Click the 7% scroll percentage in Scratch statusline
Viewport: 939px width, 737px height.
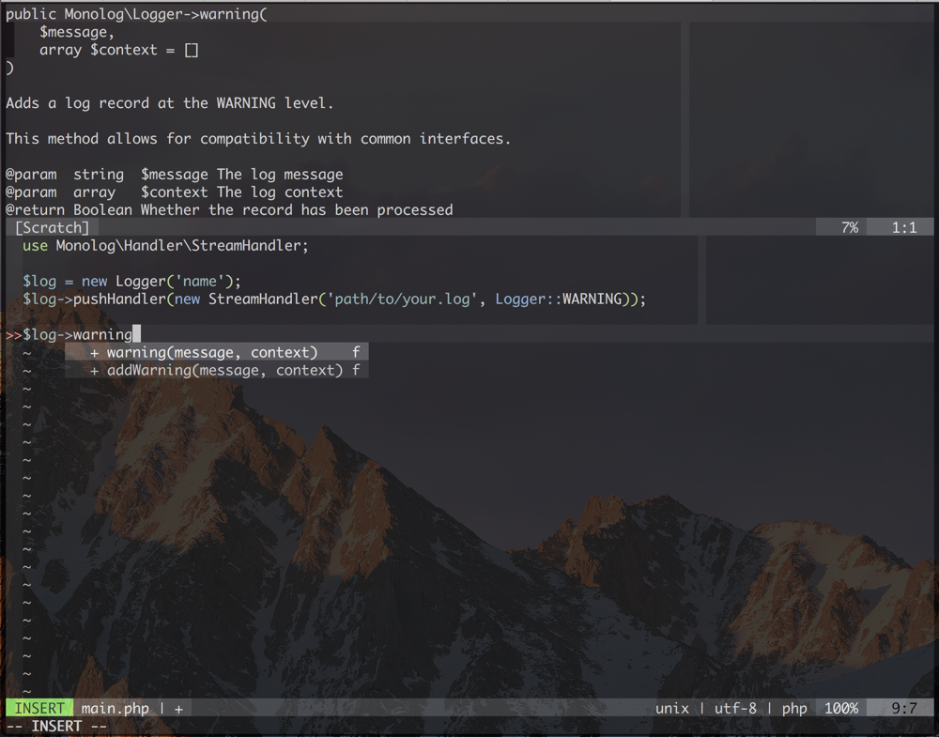(849, 228)
